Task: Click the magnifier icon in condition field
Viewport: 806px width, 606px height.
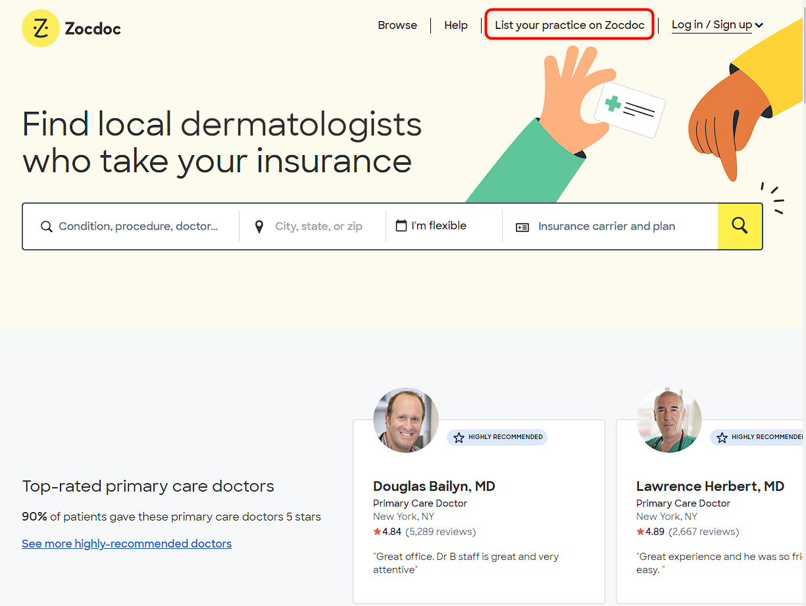Action: click(x=46, y=227)
